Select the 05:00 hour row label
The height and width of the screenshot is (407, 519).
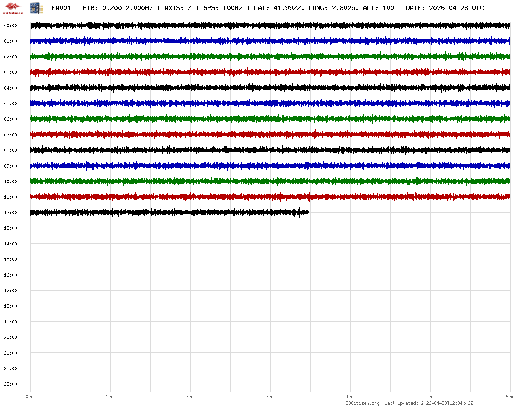point(10,103)
